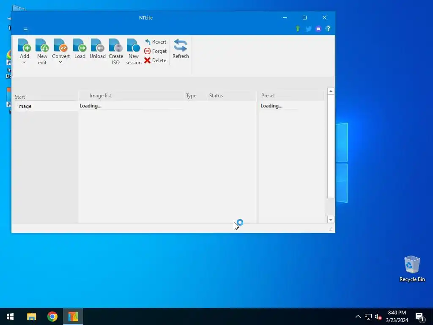Click Loading... text in the Preset panel
Image resolution: width=433 pixels, height=325 pixels.
point(271,106)
